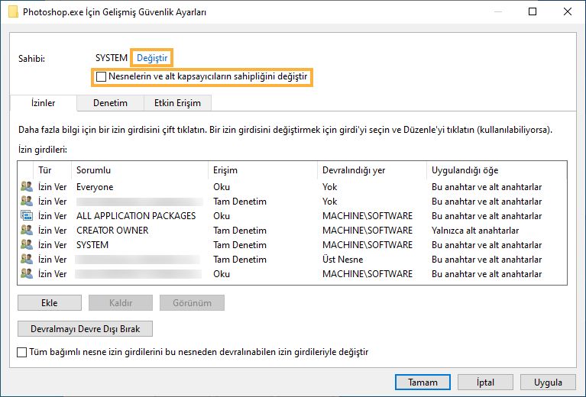Sort by the Sorumlu column header
The image size is (586, 397).
point(139,170)
